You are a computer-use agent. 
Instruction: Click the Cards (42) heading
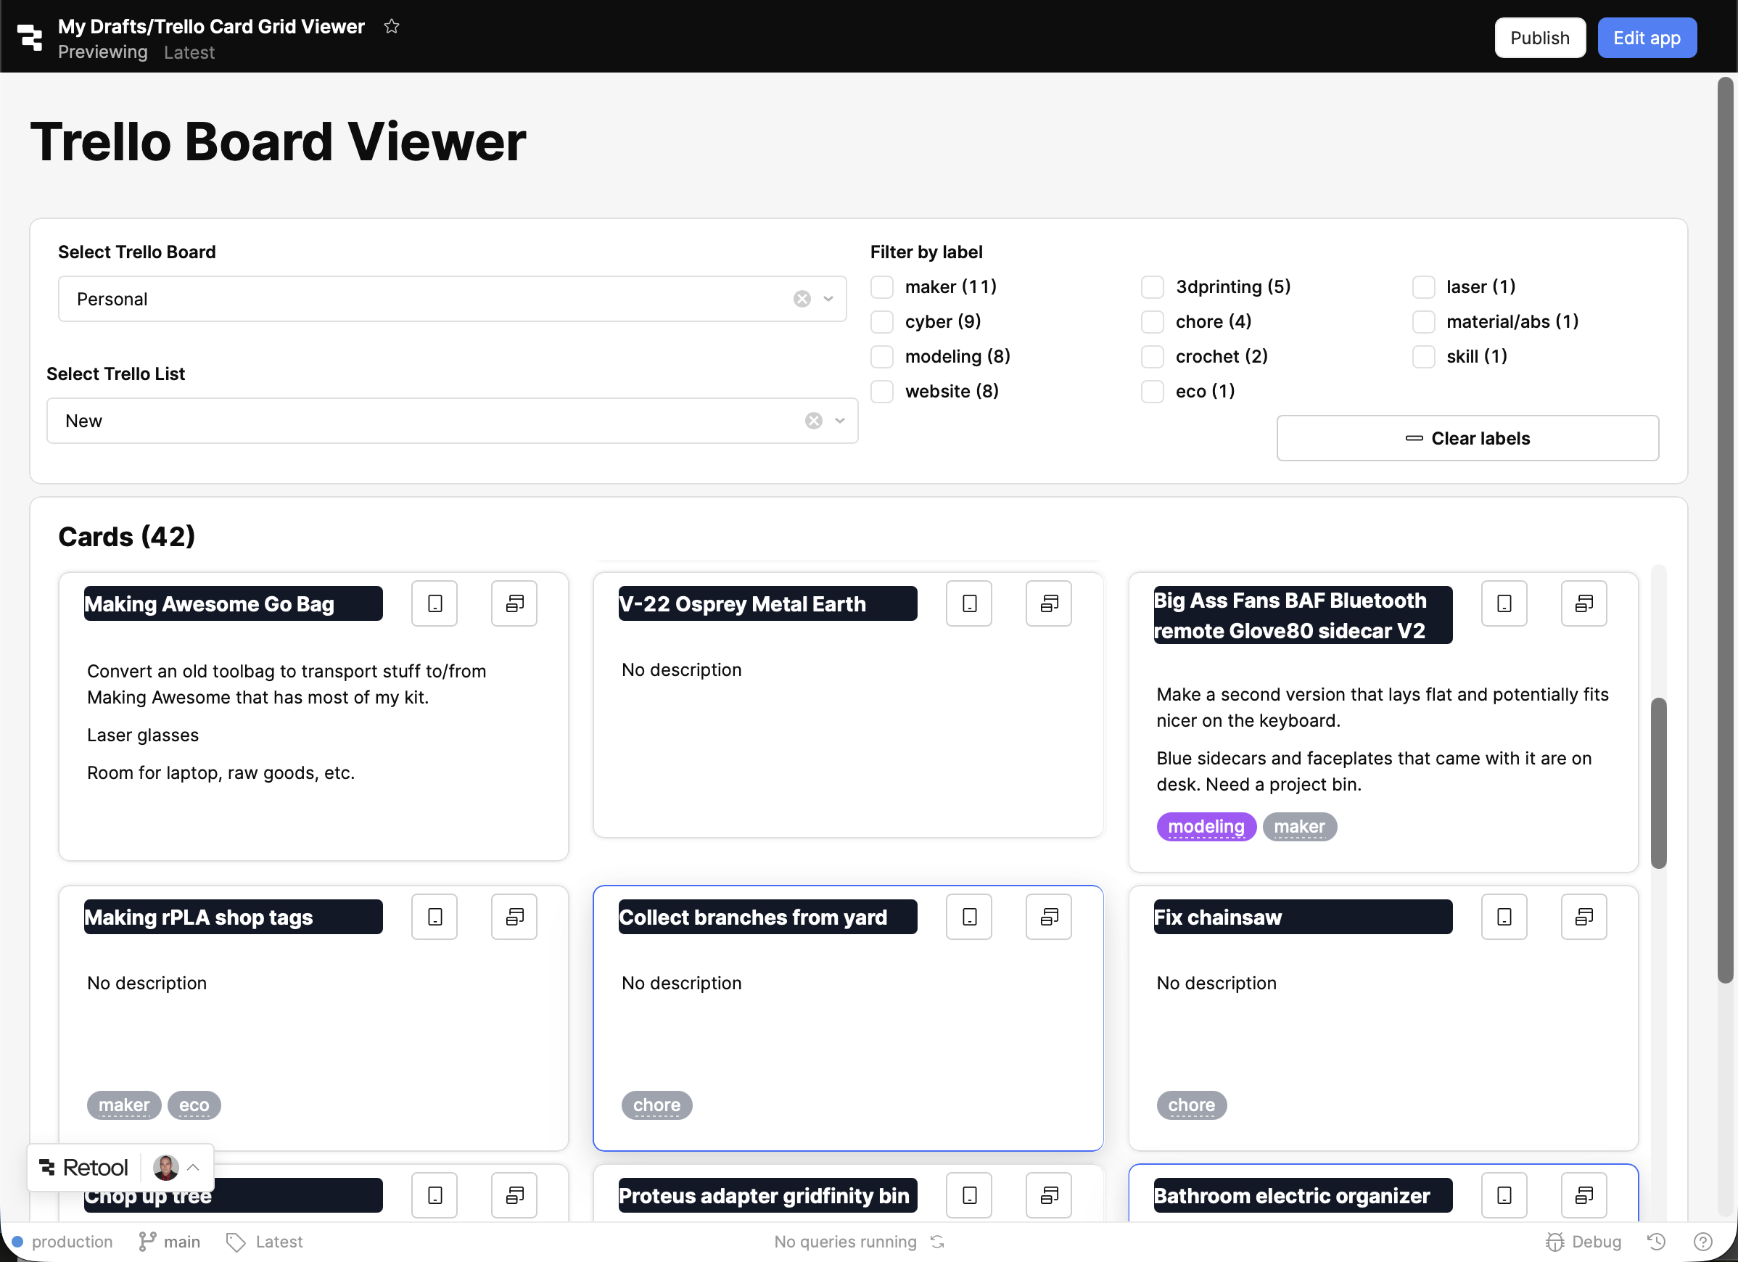tap(126, 537)
